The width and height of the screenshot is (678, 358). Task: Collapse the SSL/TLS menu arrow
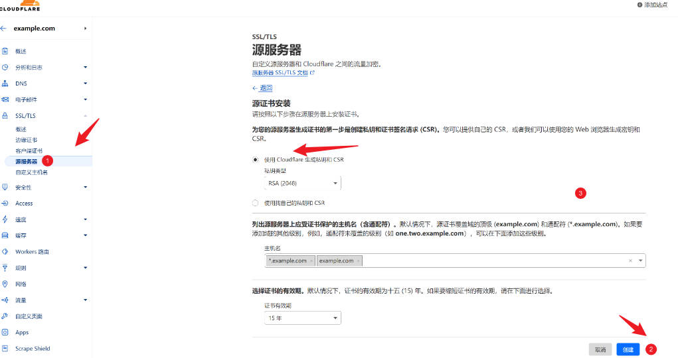pyautogui.click(x=85, y=116)
